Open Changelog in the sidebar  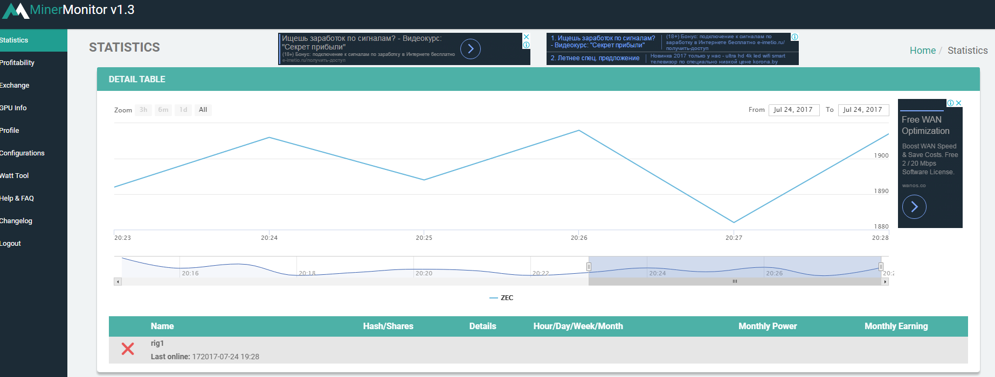click(x=33, y=221)
